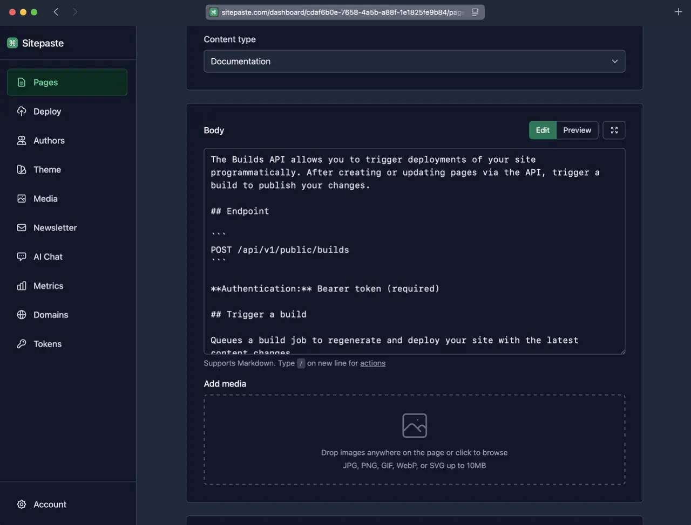Open Account settings gear
Image resolution: width=691 pixels, height=525 pixels.
point(21,504)
